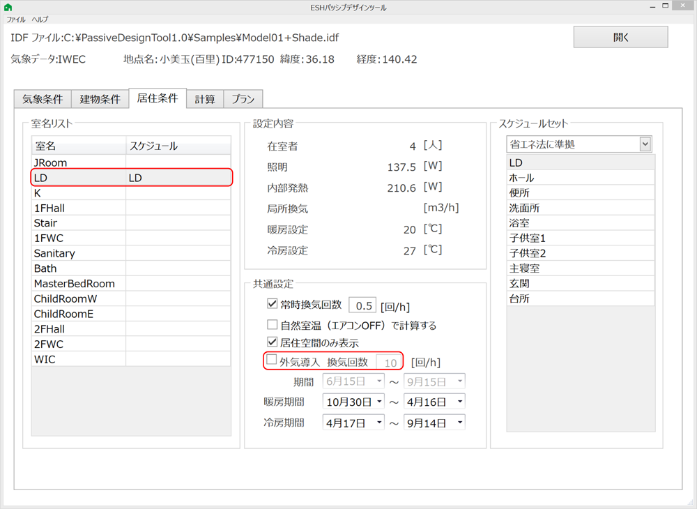Image resolution: width=697 pixels, height=509 pixels.
Task: Uncheck 居住空間のみ表示 checkbox
Action: click(x=272, y=342)
